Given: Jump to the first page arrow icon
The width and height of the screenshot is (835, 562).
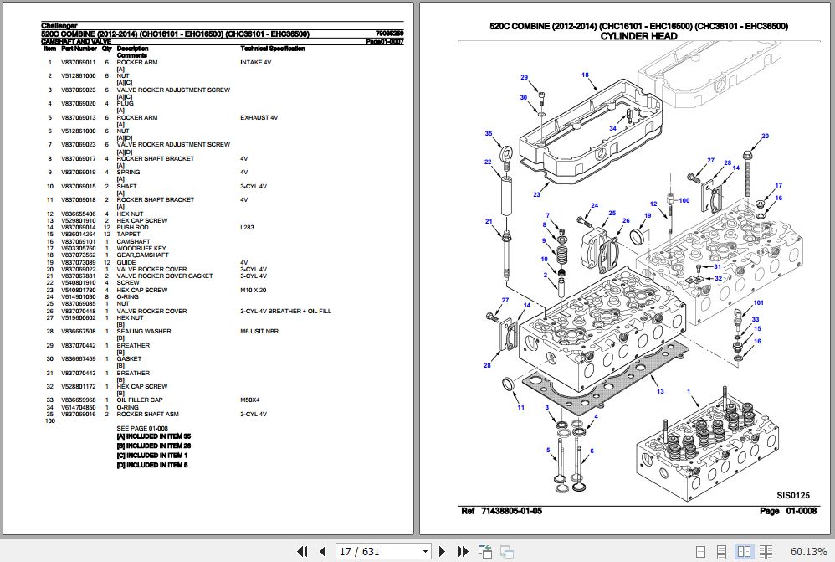Looking at the screenshot, I should (x=303, y=551).
